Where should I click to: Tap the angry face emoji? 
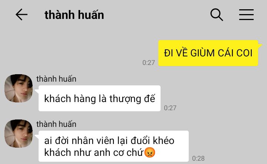coord(150,152)
